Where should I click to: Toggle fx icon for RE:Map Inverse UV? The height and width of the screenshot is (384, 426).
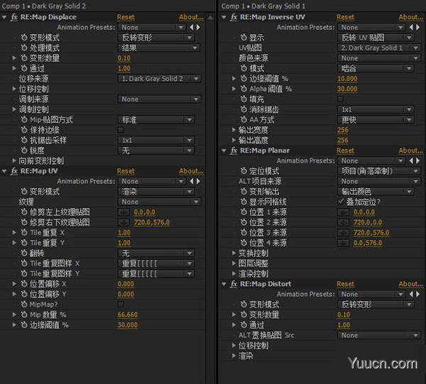pyautogui.click(x=234, y=17)
